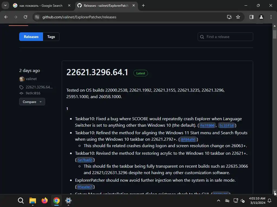Screen dimensions: 277x207
Task: Click the display/network tray icon
Action: pos(236,201)
